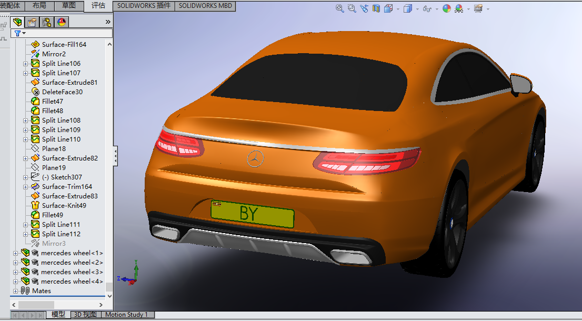Click the View Orientation cube icon
The width and height of the screenshot is (582, 321).
(388, 8)
